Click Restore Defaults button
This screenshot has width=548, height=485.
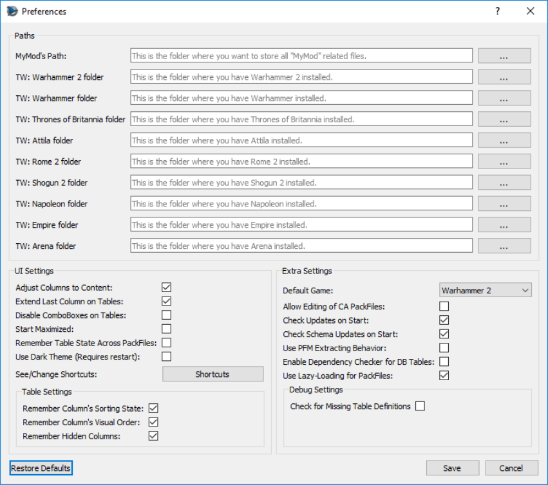[x=41, y=468]
